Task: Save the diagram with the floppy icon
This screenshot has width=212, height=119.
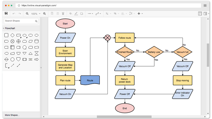Action: [x=6, y=13]
